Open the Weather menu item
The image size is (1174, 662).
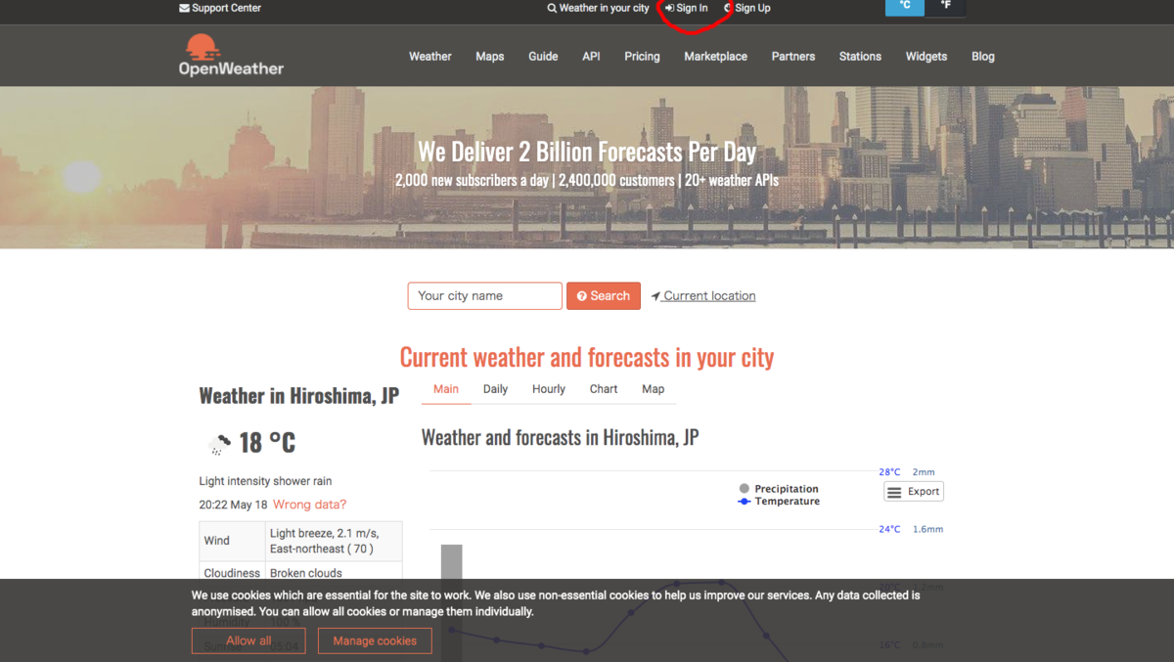click(430, 57)
